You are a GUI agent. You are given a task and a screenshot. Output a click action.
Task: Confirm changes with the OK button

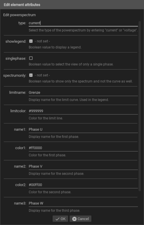pyautogui.click(x=60, y=219)
